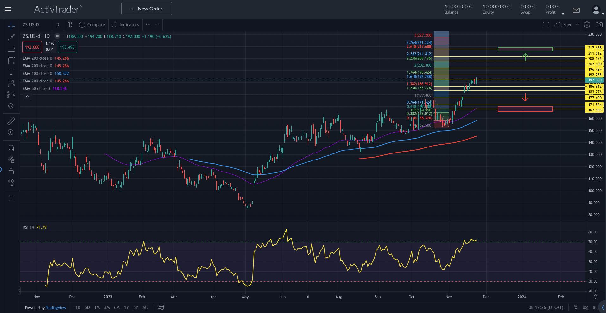Open the Indicators dialog

coord(126,25)
